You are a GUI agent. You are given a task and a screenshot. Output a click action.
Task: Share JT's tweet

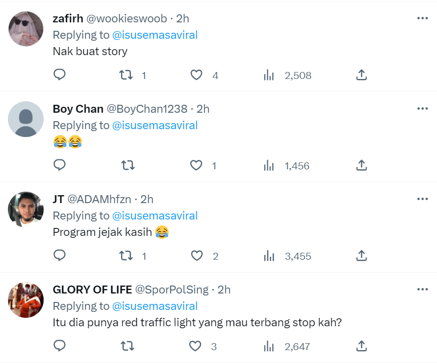[362, 256]
